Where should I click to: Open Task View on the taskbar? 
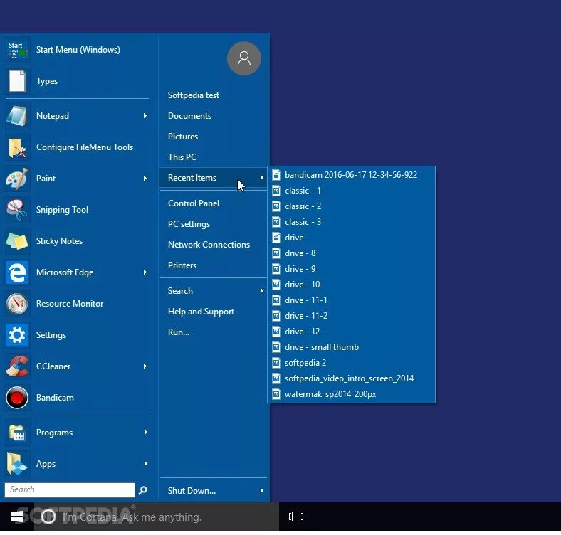pos(296,517)
